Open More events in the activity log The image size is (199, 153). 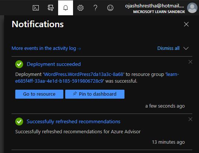(x=46, y=48)
